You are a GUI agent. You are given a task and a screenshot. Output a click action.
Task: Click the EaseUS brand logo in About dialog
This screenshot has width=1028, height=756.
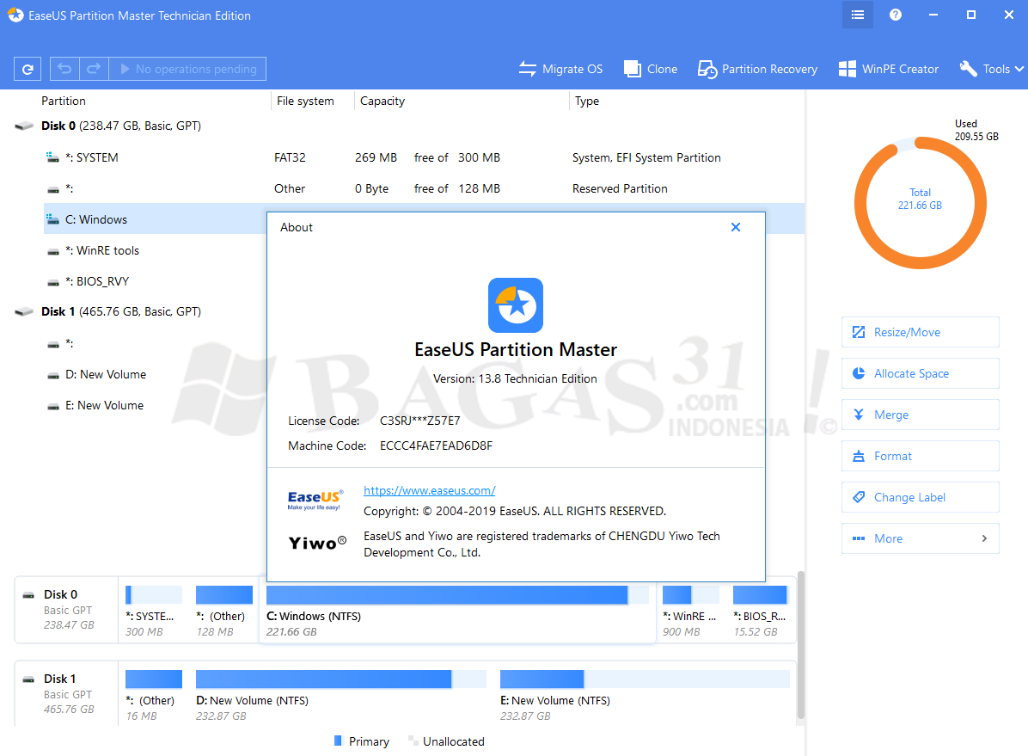pos(315,500)
